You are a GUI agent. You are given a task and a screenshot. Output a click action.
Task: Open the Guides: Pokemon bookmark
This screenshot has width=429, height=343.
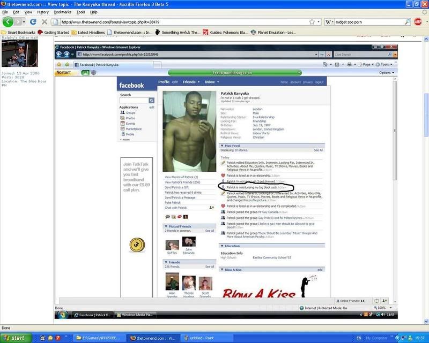[x=225, y=33]
